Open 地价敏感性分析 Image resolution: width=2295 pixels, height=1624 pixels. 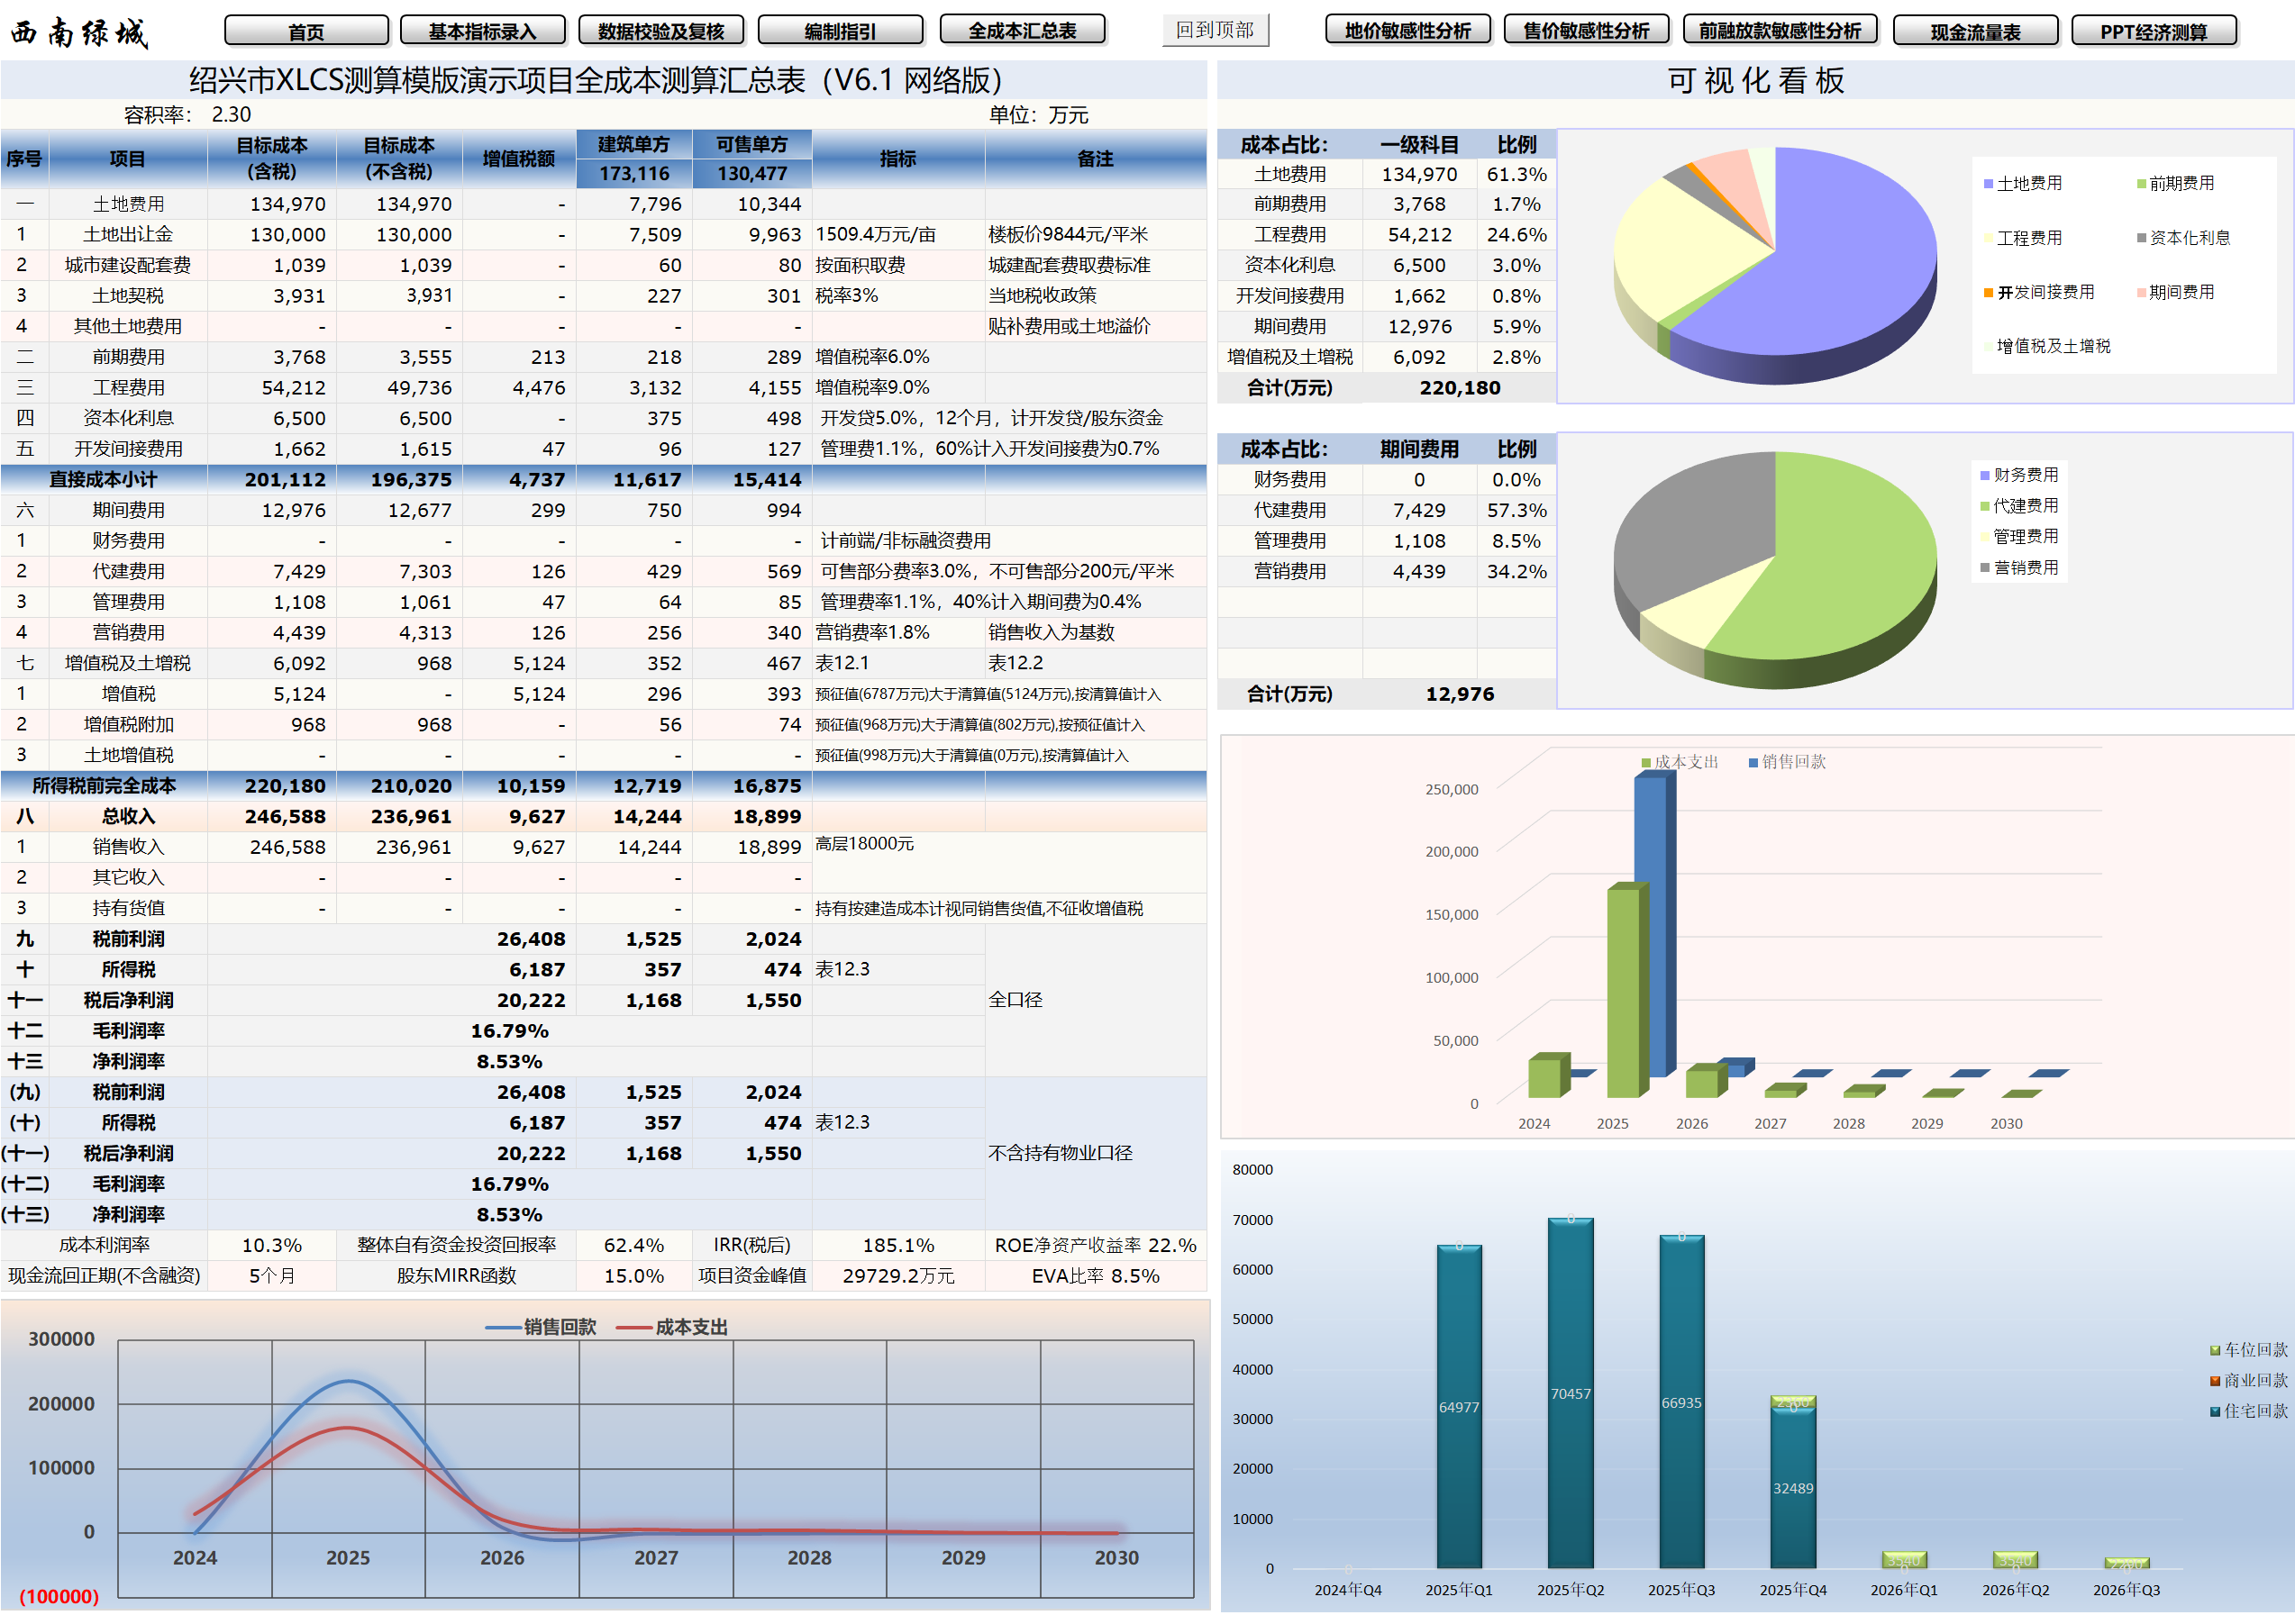1407,31
